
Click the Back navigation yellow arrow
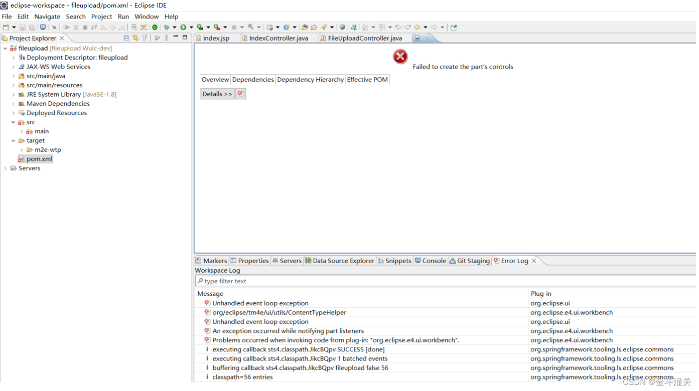pos(417,27)
